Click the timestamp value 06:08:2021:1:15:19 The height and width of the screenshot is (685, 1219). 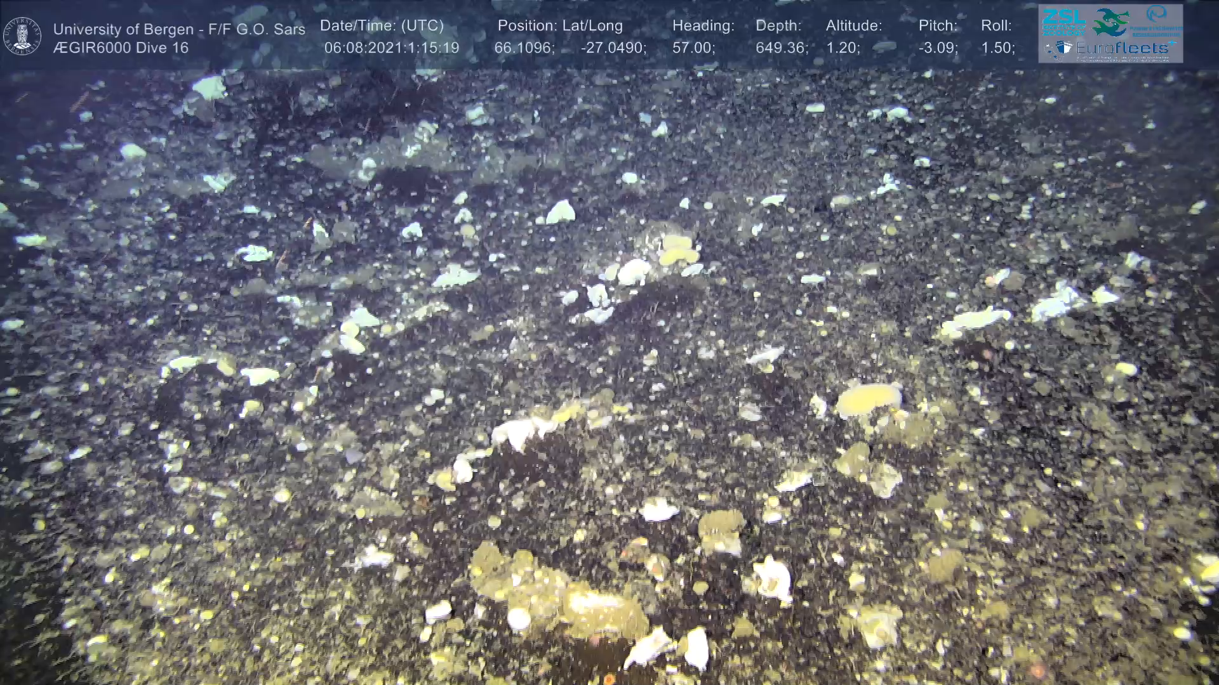391,48
